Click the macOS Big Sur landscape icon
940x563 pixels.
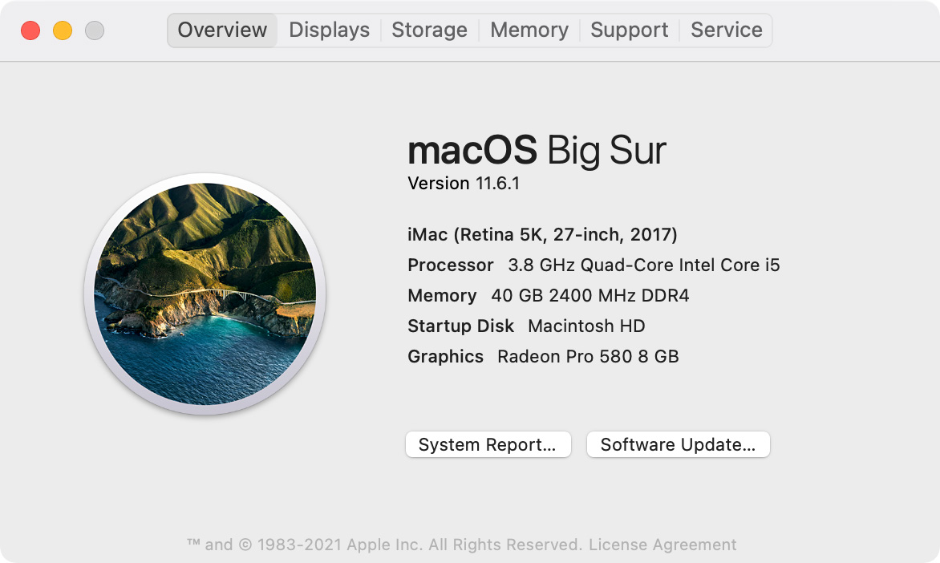(205, 294)
